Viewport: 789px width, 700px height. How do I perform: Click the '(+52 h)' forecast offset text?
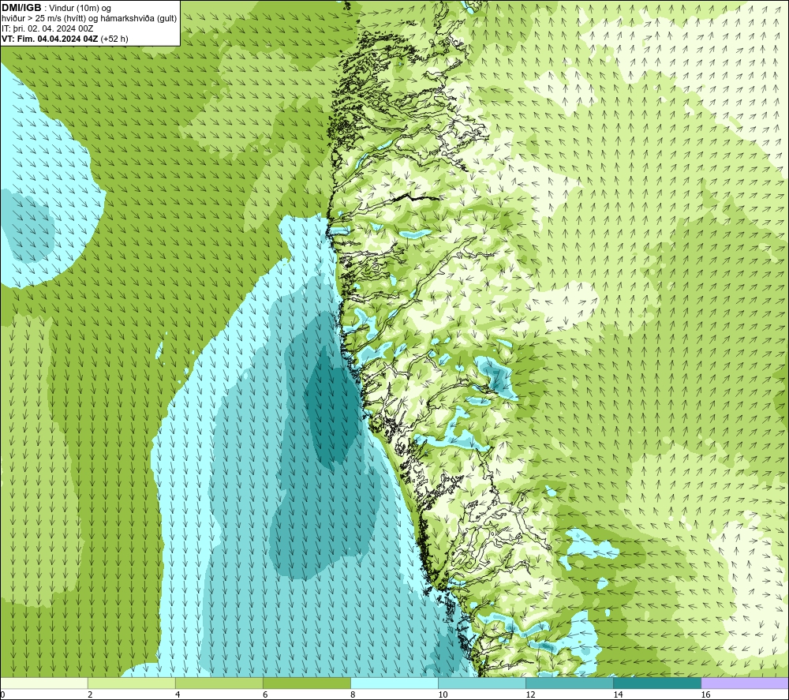click(114, 39)
